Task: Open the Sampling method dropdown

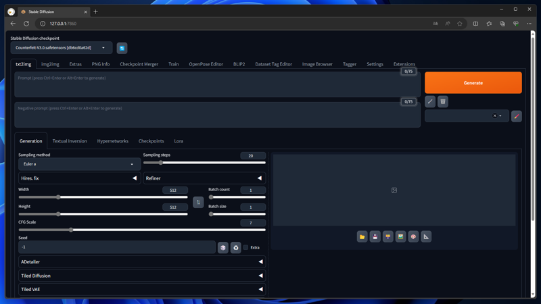Action: [x=79, y=164]
